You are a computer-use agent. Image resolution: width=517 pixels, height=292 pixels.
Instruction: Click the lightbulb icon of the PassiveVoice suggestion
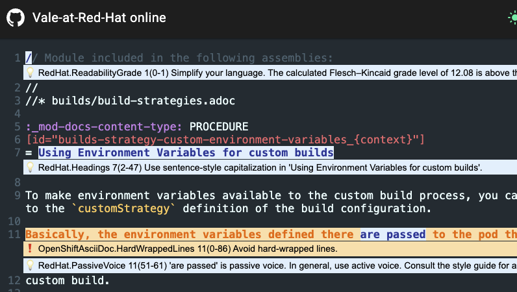coord(30,265)
